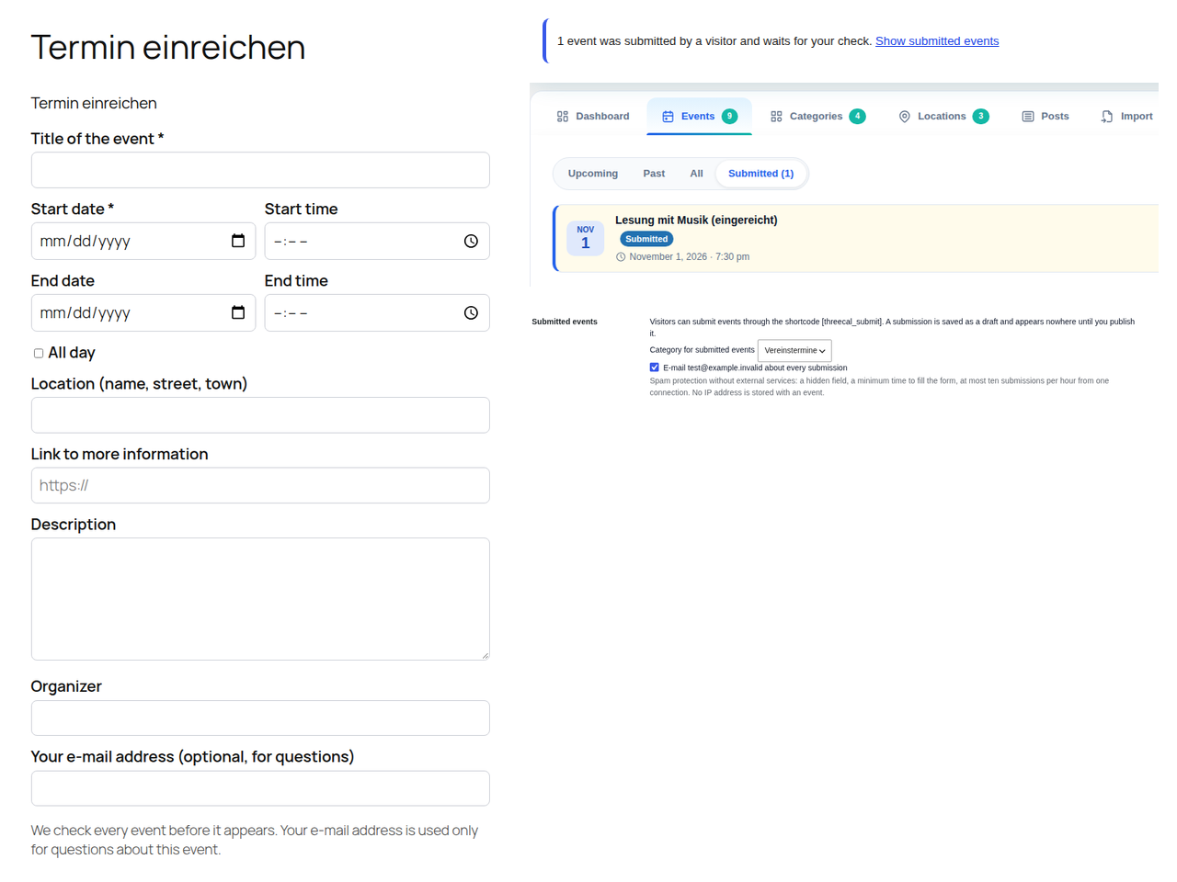Open the Start date calendar picker icon
This screenshot has width=1177, height=882.
click(x=238, y=241)
